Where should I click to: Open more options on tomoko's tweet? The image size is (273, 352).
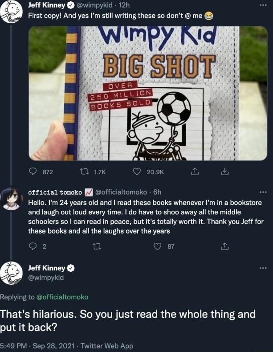tap(263, 192)
